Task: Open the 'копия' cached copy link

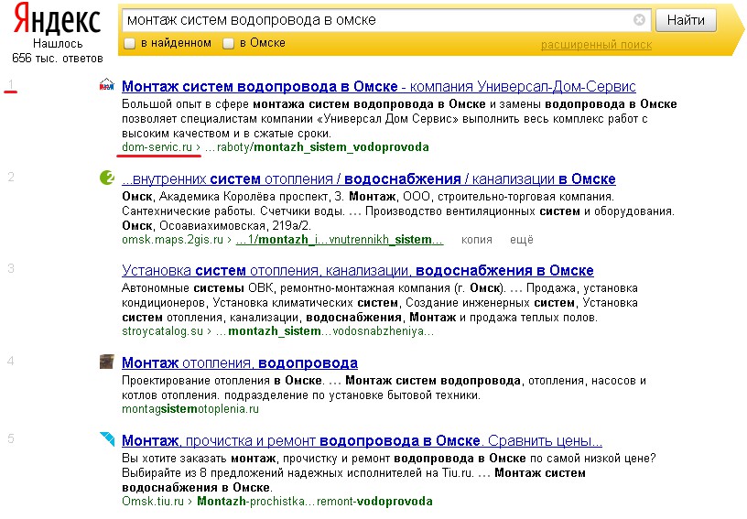Action: (476, 240)
